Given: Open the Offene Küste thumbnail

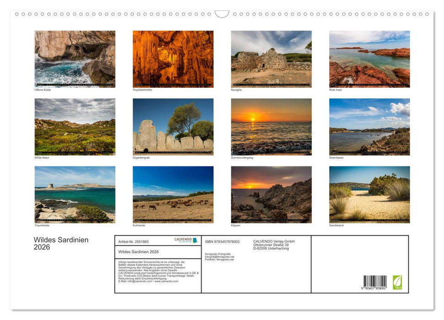Looking at the screenshot, I should coord(75,59).
